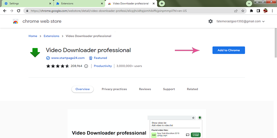Screen dimensions: 277x138
Task: Toggle the browser side panel icon
Action: click(x=258, y=11)
